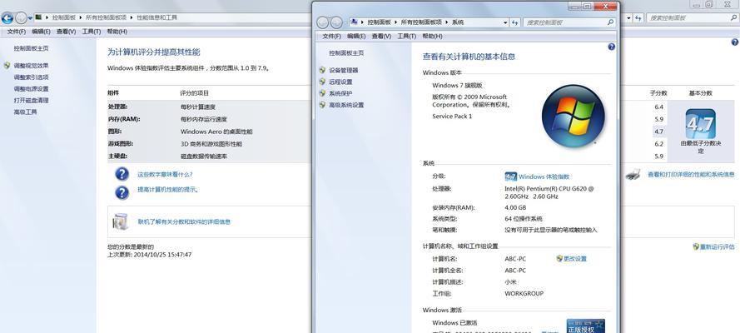Open 高级系统设置 link
The height and width of the screenshot is (333, 740).
coord(346,105)
